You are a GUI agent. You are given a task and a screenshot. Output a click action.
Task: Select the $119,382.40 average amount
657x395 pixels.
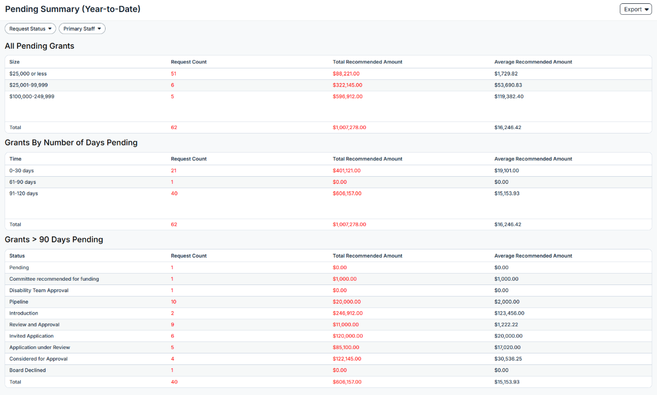(x=509, y=96)
